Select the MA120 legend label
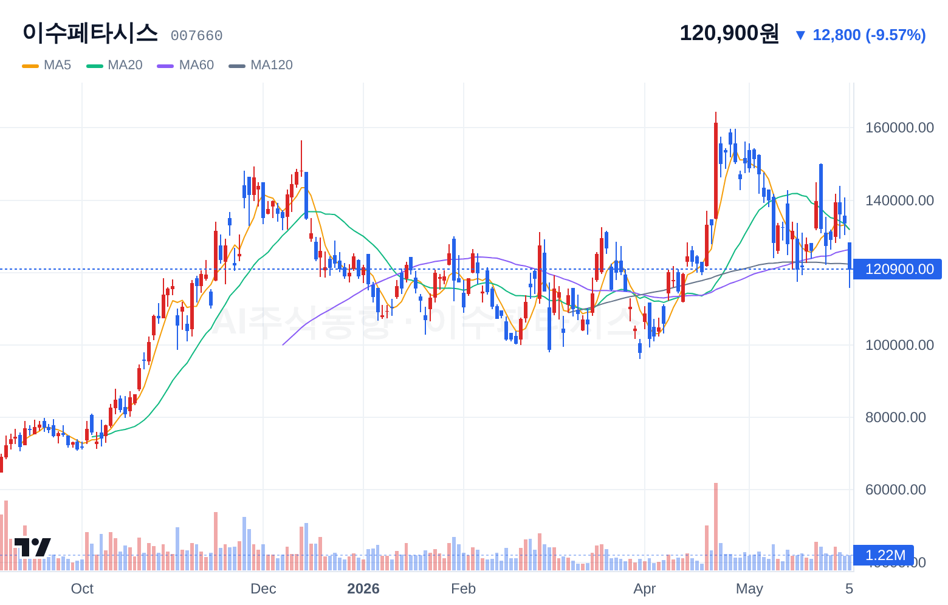948x605 pixels. [272, 65]
